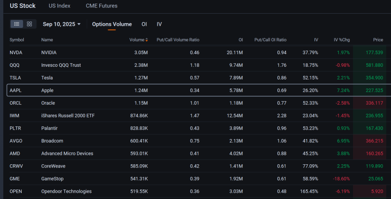The height and width of the screenshot is (199, 391).
Task: Select the IV tab
Action: point(160,24)
